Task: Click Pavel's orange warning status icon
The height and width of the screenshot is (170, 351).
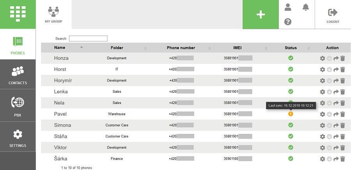Action: point(291,114)
